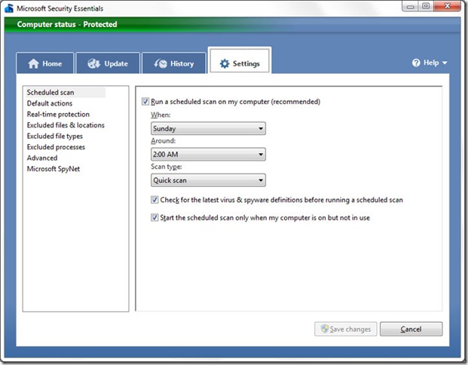Click the Home tab house icon
468x365 pixels.
[32, 64]
